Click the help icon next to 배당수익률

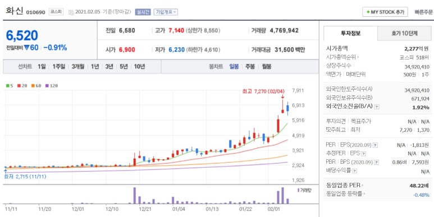click(x=355, y=171)
